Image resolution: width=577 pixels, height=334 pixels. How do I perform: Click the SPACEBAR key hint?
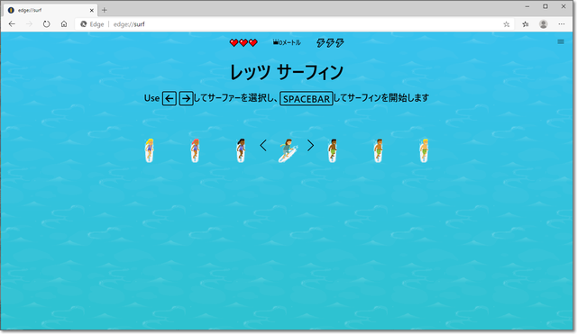[307, 98]
